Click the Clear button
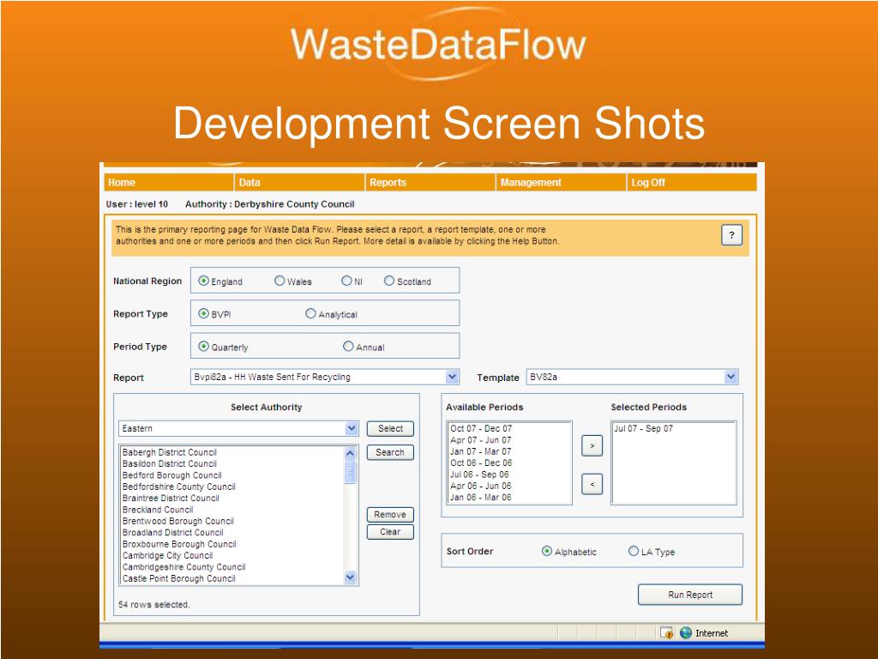The width and height of the screenshot is (878, 659). (390, 532)
